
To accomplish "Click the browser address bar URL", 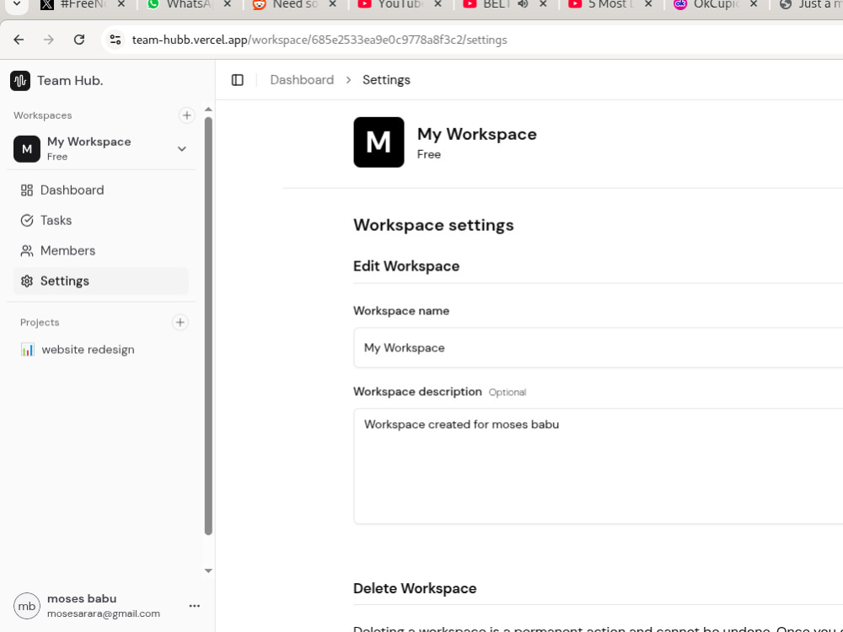I will (x=319, y=40).
